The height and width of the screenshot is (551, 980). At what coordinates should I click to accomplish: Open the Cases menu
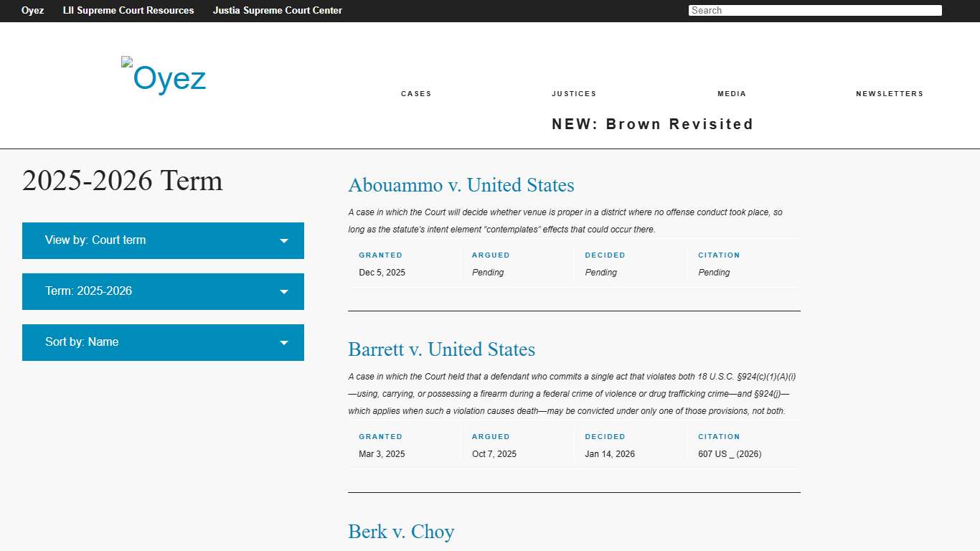pos(416,94)
